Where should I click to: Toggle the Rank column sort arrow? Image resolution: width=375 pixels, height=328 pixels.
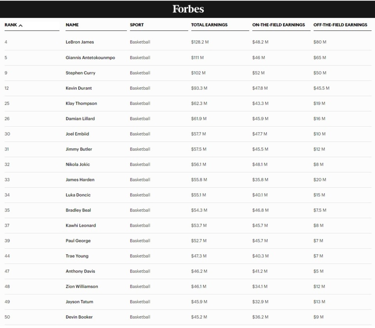click(20, 25)
